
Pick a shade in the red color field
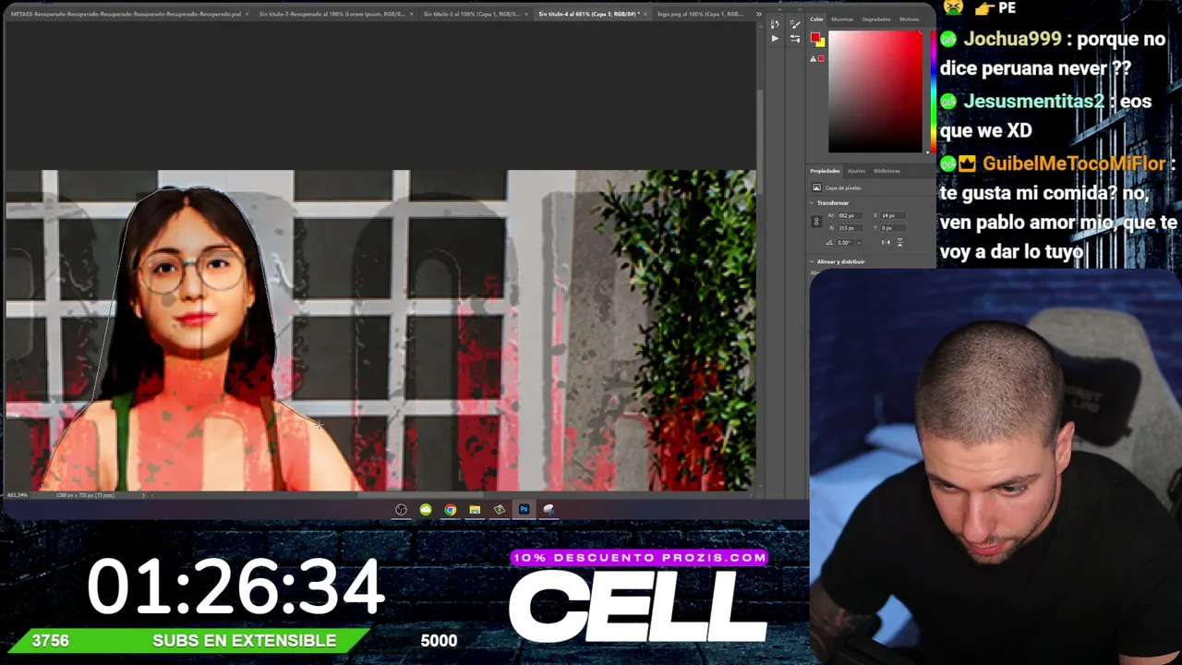(874, 91)
